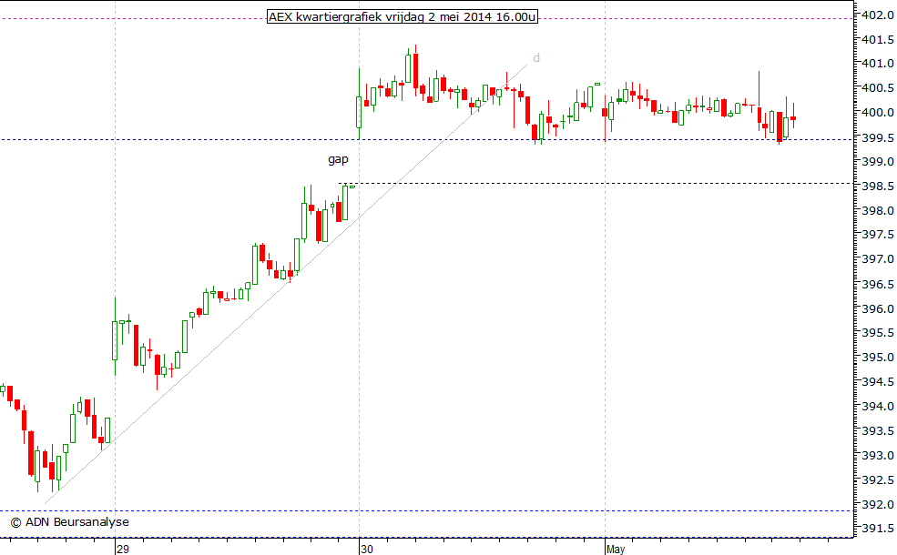Select the 395.0 price axis label
The height and width of the screenshot is (555, 897).
tap(878, 358)
